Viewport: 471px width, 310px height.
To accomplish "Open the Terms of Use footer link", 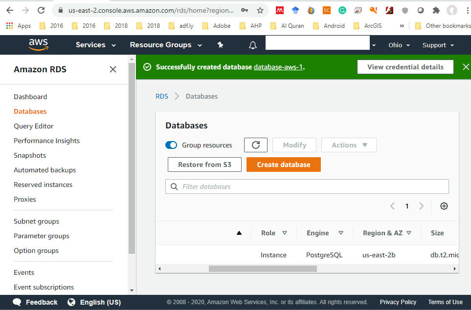I will (x=445, y=302).
